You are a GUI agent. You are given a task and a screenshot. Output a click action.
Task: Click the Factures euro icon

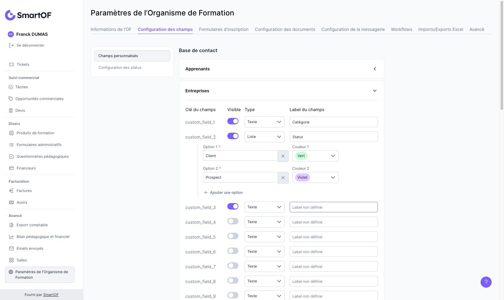coord(11,191)
